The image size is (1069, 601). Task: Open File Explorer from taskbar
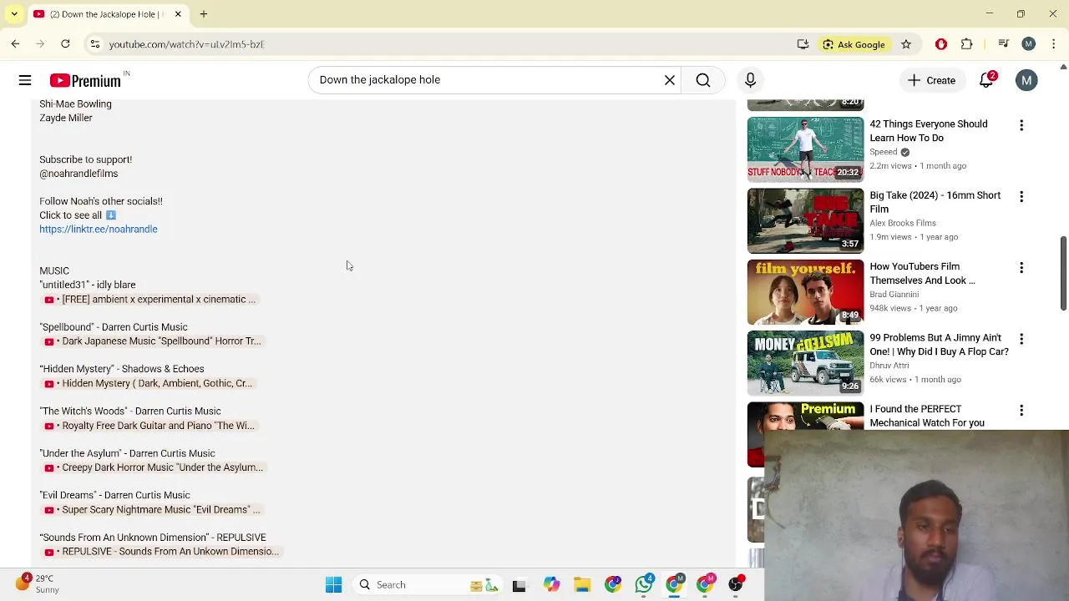point(582,585)
